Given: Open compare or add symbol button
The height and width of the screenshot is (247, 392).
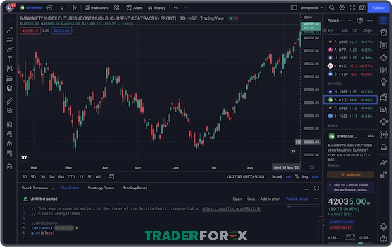Looking at the screenshot, I should 50,8.
